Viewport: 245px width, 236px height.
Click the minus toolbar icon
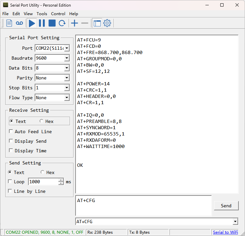(x=85, y=23)
